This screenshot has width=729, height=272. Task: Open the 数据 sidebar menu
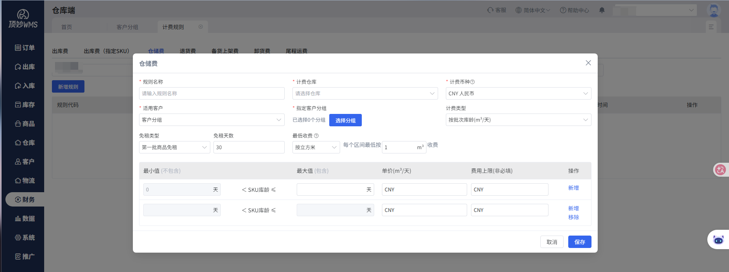pos(25,219)
